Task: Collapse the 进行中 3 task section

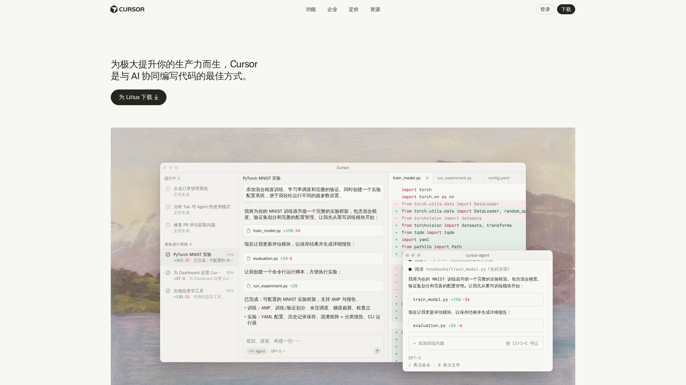Action: [171, 178]
